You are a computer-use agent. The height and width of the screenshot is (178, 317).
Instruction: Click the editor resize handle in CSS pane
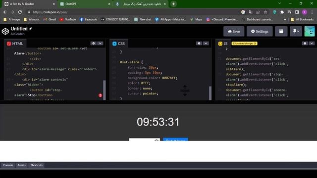click(185, 90)
